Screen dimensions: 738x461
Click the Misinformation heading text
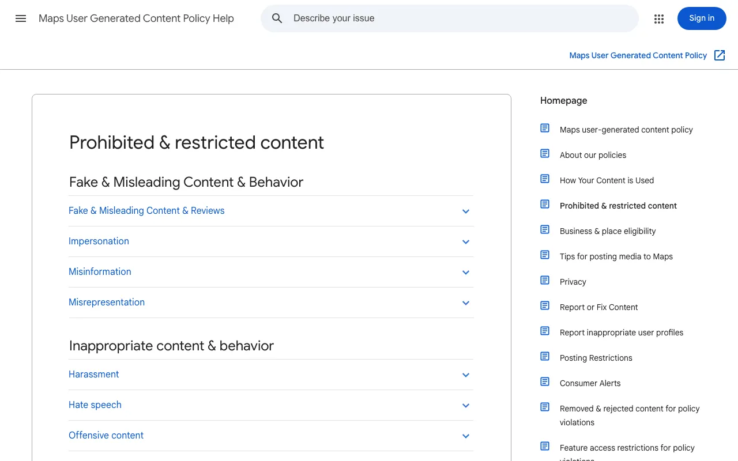coord(100,272)
